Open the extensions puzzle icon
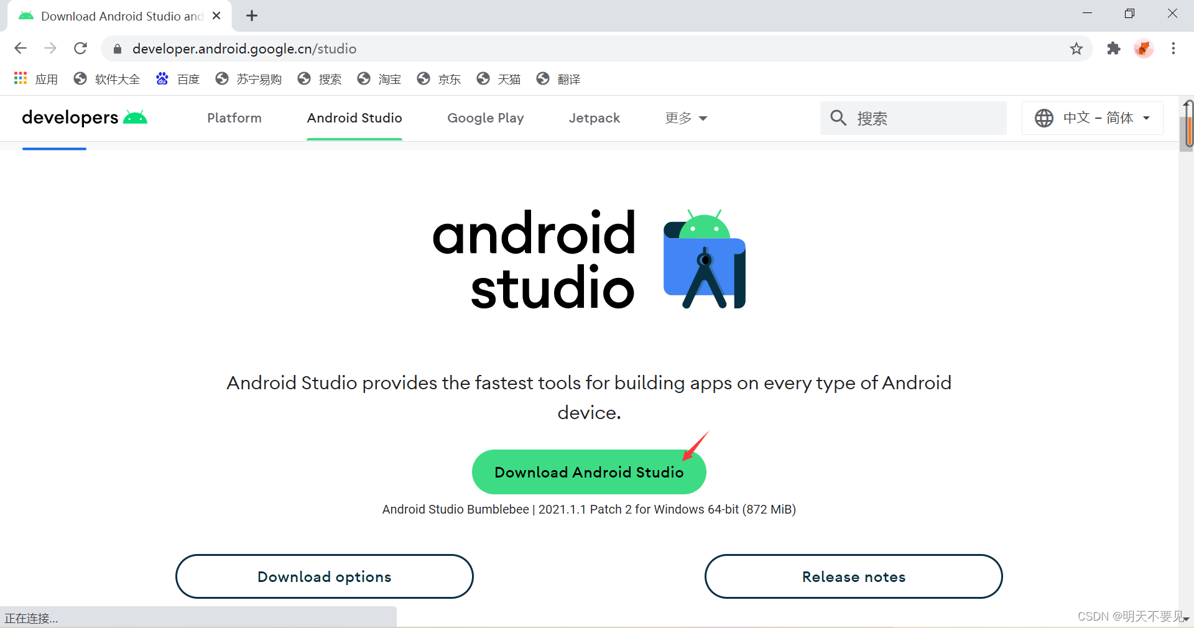 [1114, 48]
